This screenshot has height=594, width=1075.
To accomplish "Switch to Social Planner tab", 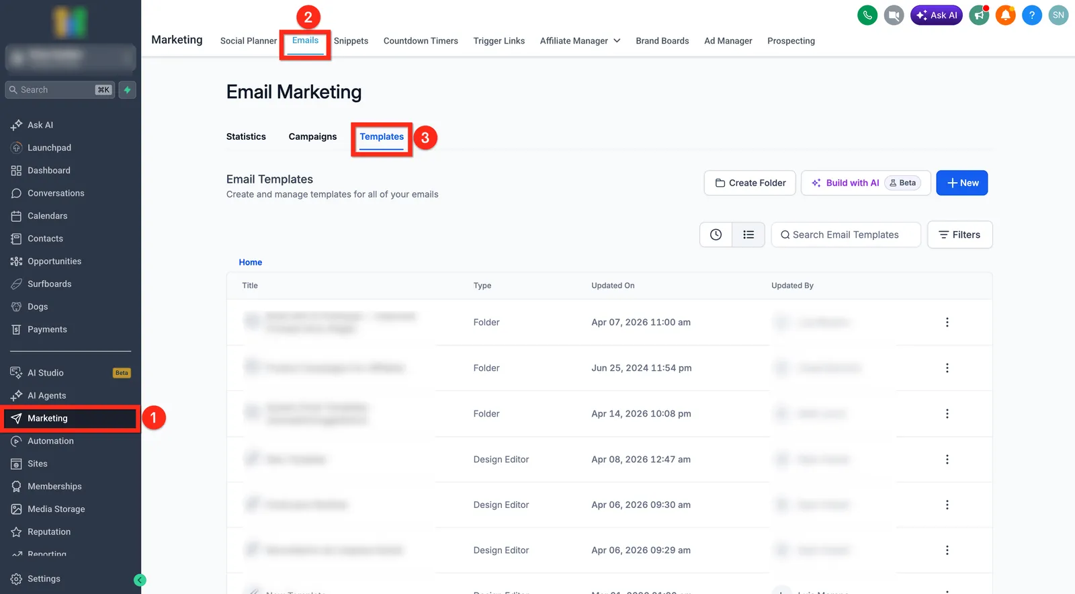I will [249, 41].
